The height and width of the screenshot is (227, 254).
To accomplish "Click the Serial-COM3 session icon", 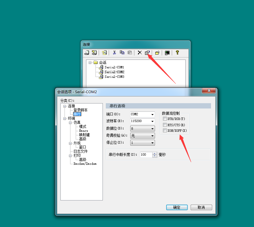I will click(101, 77).
